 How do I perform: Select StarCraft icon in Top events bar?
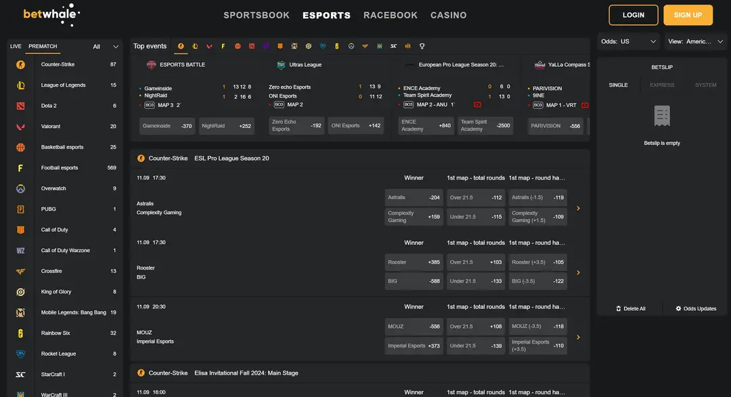(393, 46)
